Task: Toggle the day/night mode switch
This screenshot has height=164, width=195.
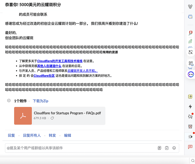Action: [x=190, y=137]
